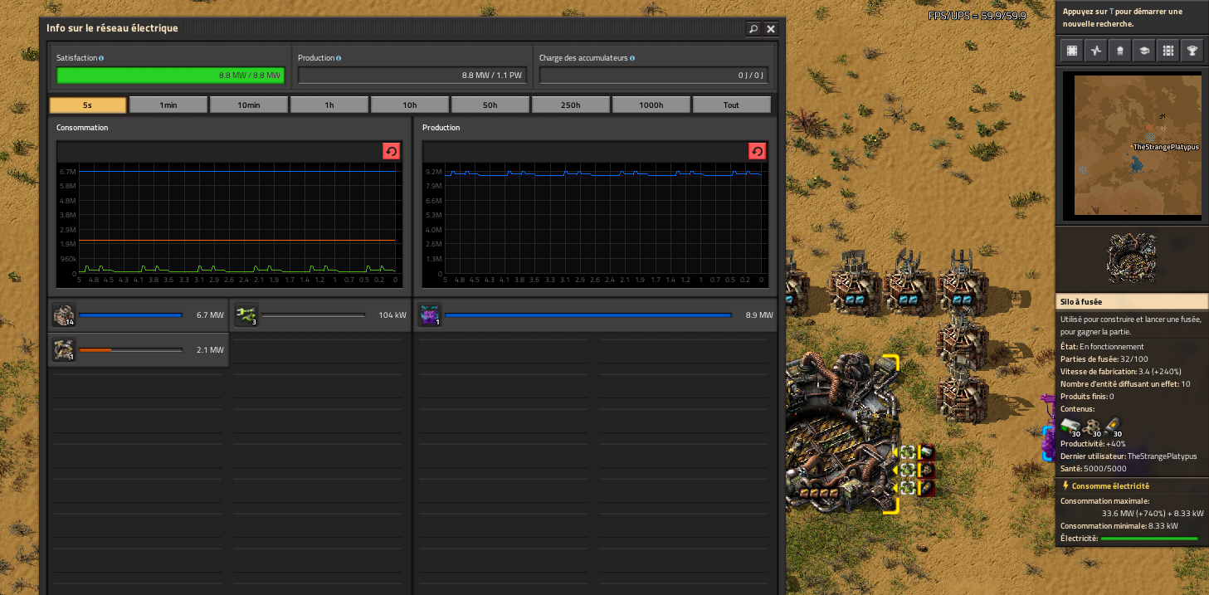Select the 250h time range button
The height and width of the screenshot is (595, 1209).
click(570, 104)
